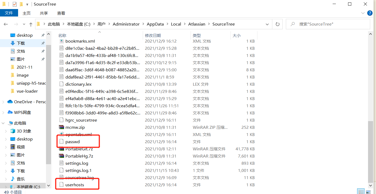The height and width of the screenshot is (194, 376).
Task: Open the address bar history dropdown
Action: point(267,24)
